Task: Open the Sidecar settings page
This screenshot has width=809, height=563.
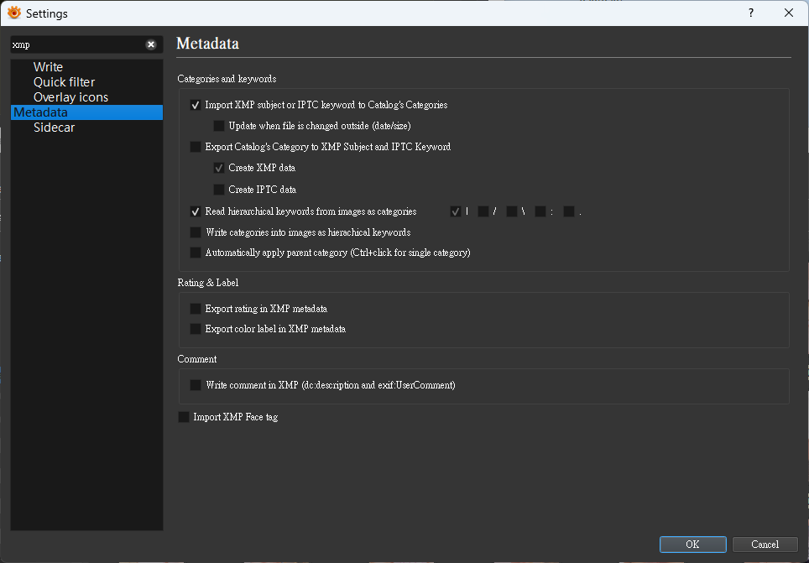Action: click(55, 128)
